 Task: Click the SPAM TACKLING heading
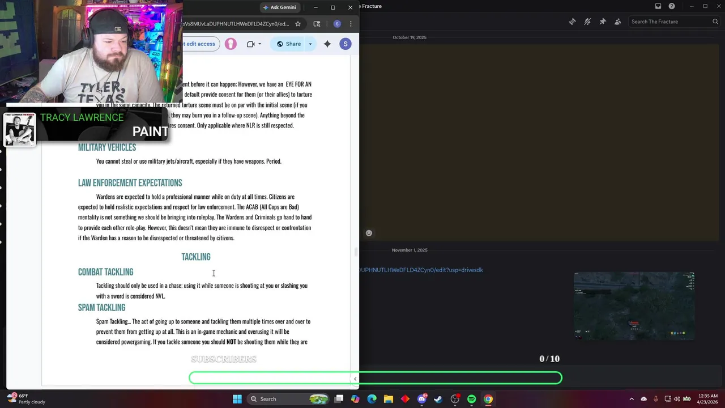102,308
